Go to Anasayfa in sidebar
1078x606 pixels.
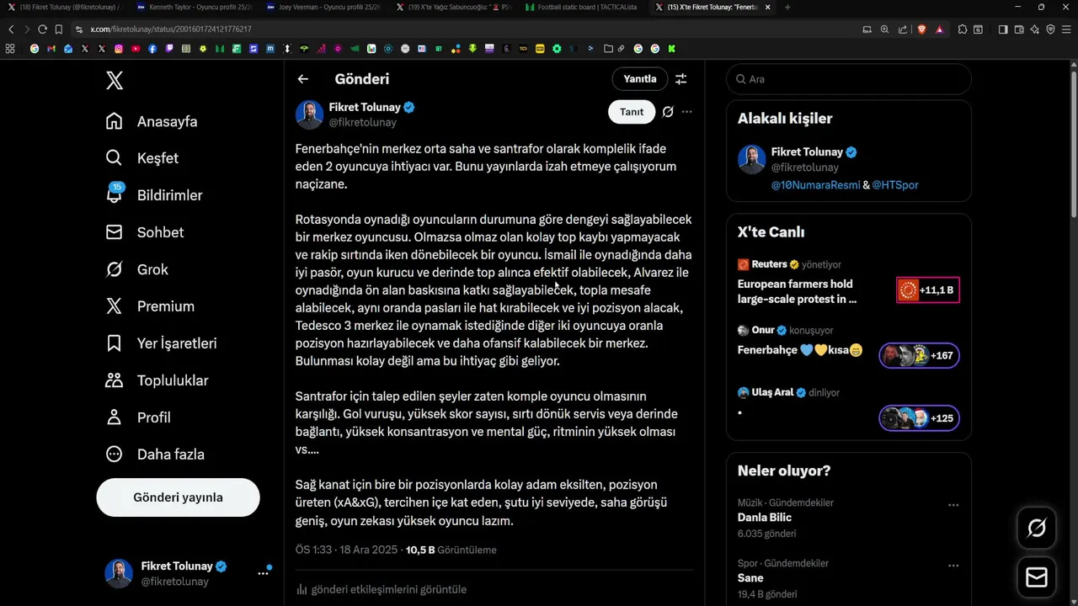pyautogui.click(x=152, y=121)
